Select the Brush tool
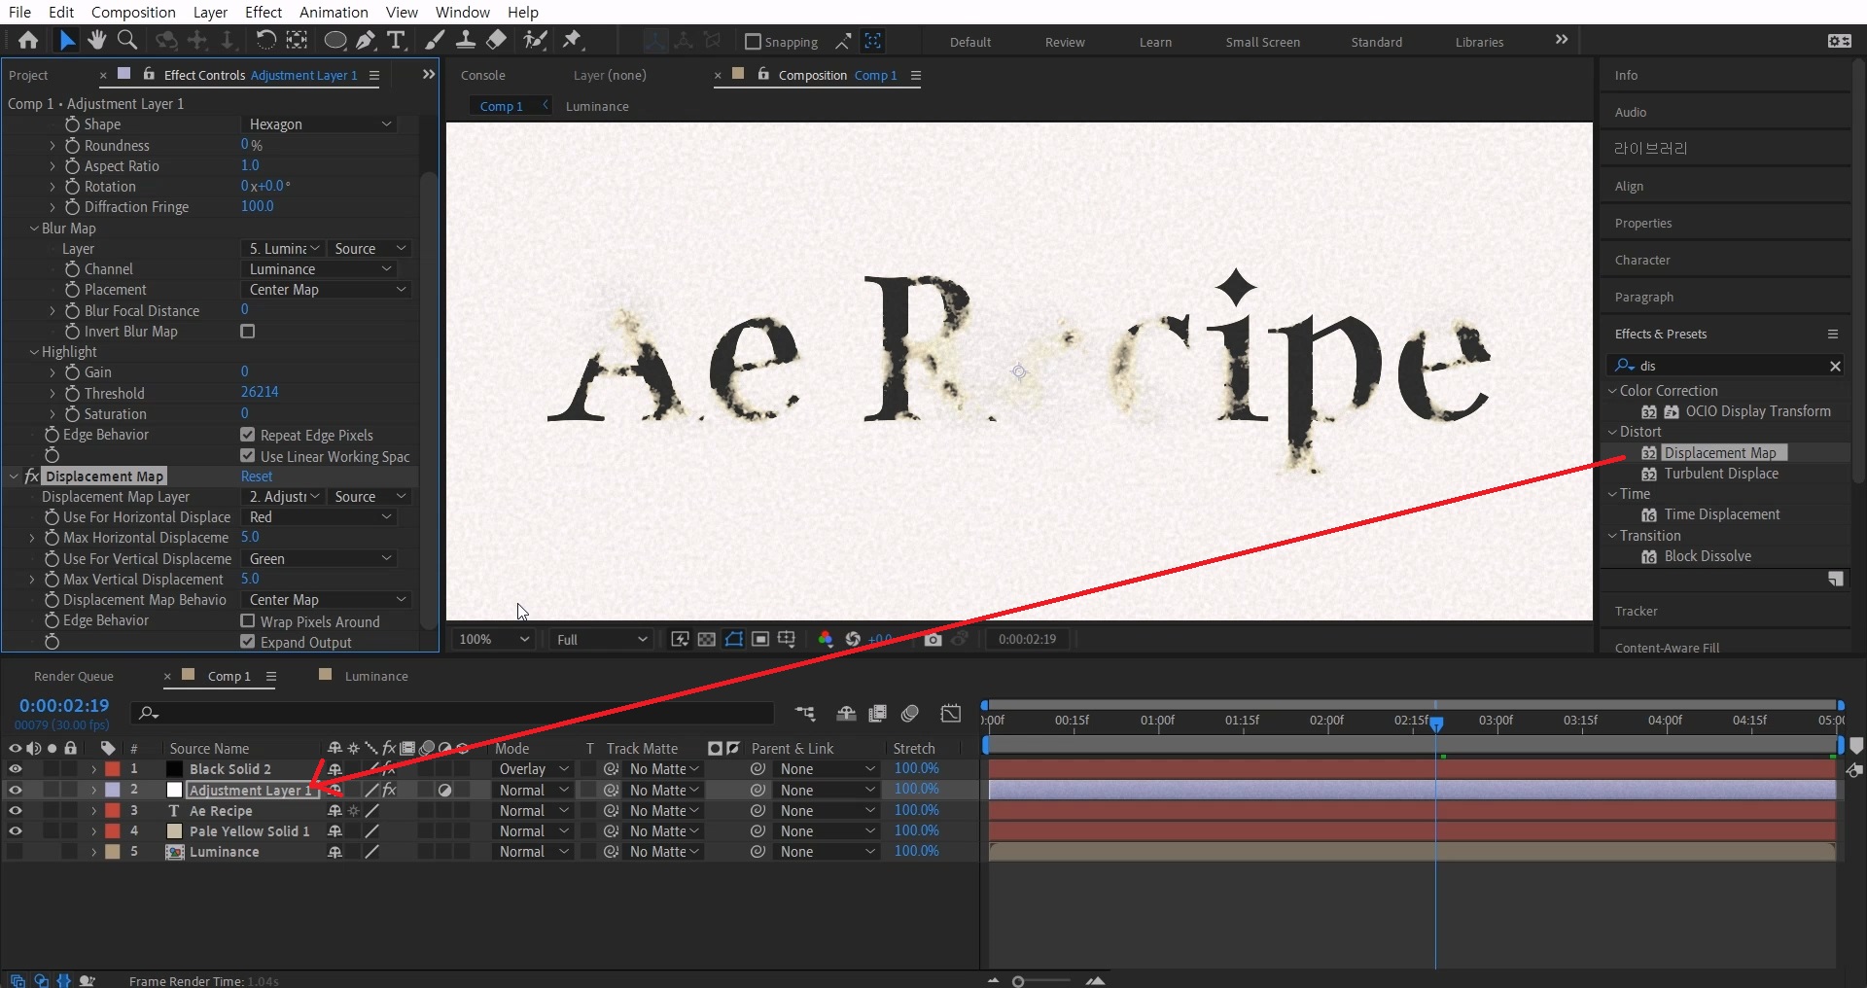Screen dimensions: 1867x988 (435, 41)
